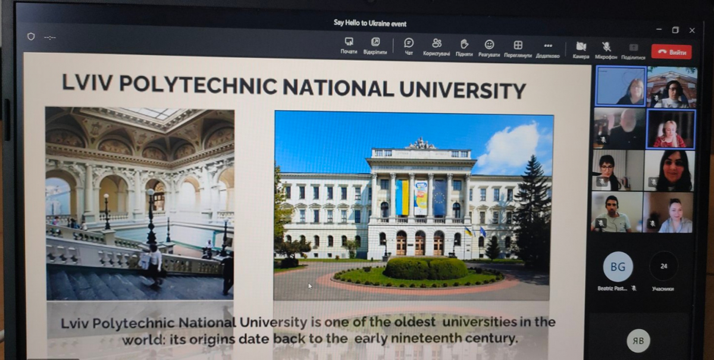Viewport: 714px width, 360px height.
Task: Select video tile of person in red top
Action: click(x=670, y=129)
